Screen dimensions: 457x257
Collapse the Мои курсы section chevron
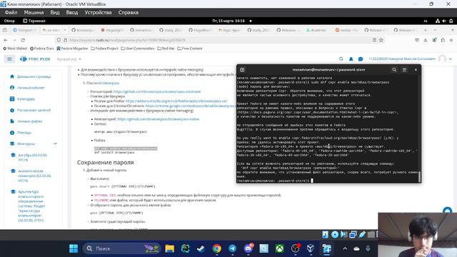coord(56,143)
